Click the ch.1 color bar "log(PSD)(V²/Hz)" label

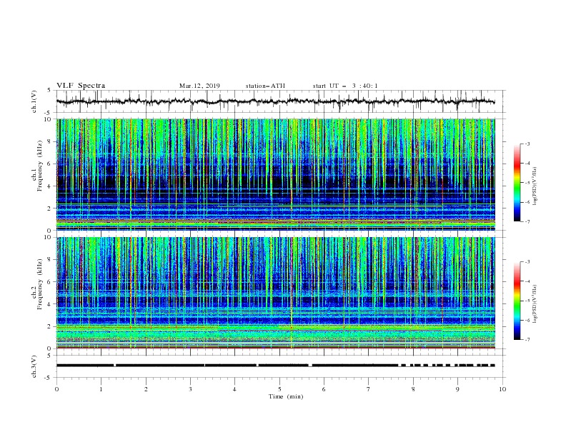(x=535, y=186)
